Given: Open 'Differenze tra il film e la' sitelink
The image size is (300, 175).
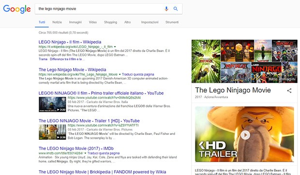Looking at the screenshot, I should [x=67, y=59].
